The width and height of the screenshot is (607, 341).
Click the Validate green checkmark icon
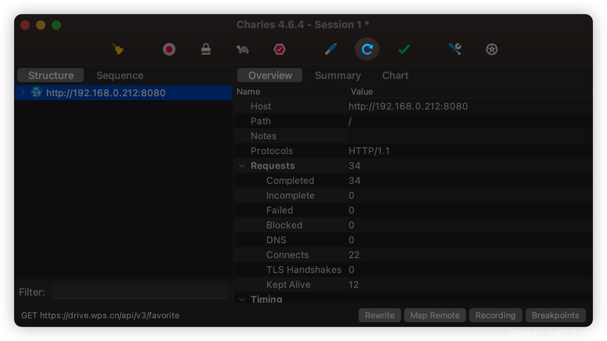404,49
